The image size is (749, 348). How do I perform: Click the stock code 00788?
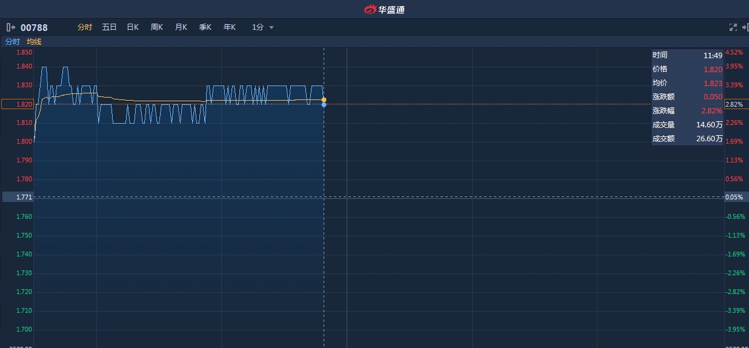pyautogui.click(x=34, y=27)
